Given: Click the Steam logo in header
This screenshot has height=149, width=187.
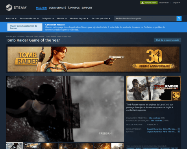Looking at the screenshot, I should (16, 7).
